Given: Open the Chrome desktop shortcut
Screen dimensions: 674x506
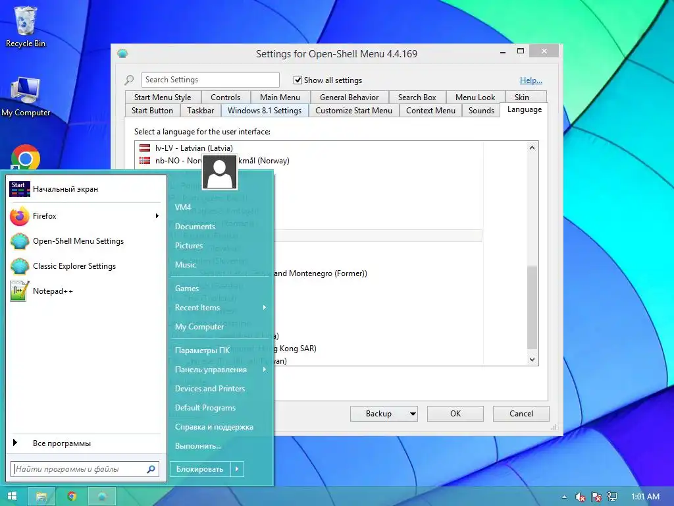Looking at the screenshot, I should click(x=26, y=157).
